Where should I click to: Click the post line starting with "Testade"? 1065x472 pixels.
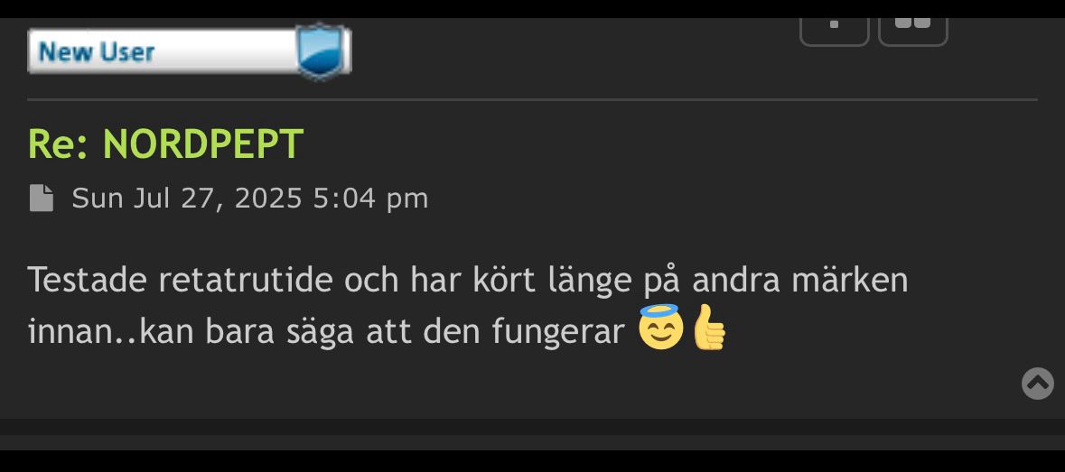tap(468, 280)
